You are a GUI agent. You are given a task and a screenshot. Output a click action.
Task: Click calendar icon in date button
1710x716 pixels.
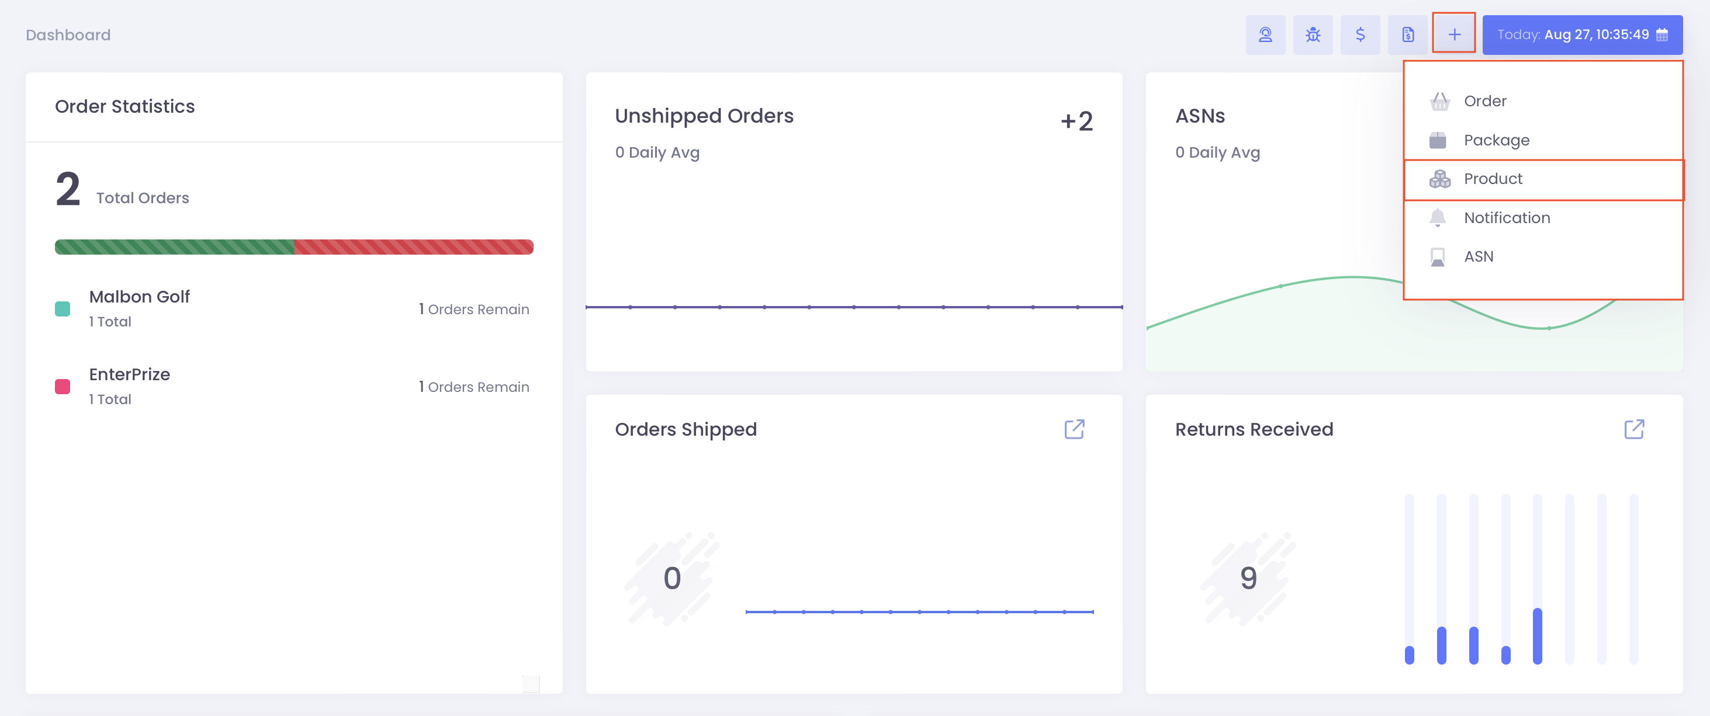[1662, 34]
